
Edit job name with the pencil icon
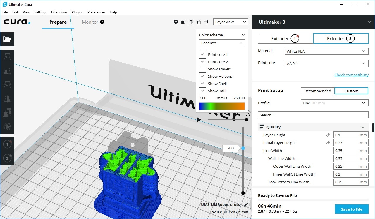pos(245,205)
